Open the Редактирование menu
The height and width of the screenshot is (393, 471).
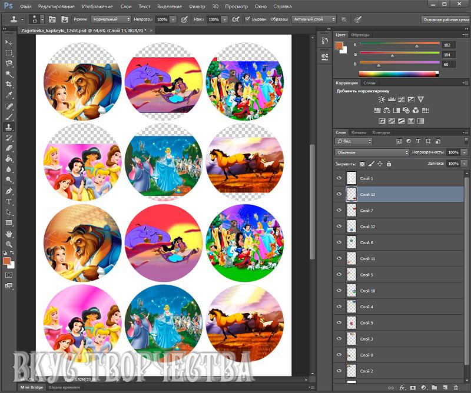point(57,6)
